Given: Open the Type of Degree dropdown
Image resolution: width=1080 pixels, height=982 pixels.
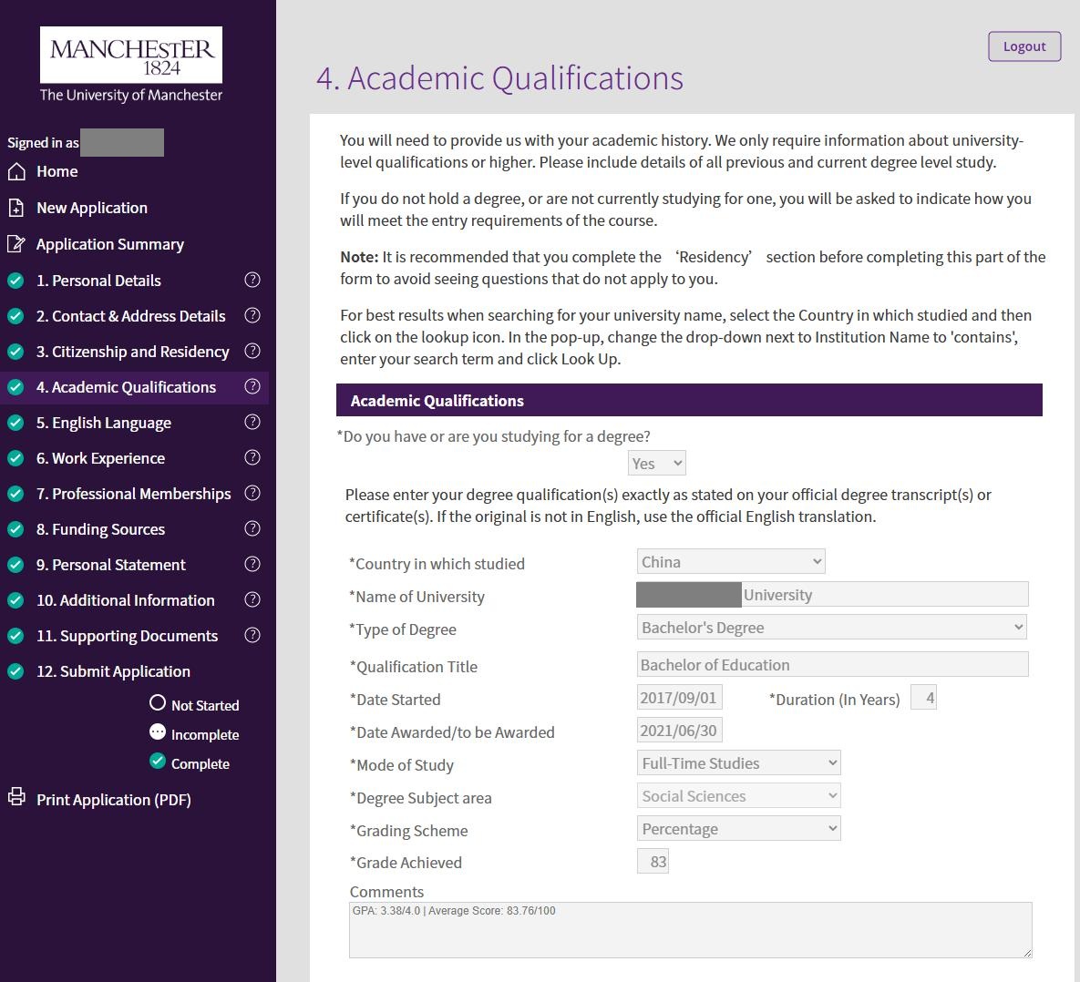Looking at the screenshot, I should [831, 628].
